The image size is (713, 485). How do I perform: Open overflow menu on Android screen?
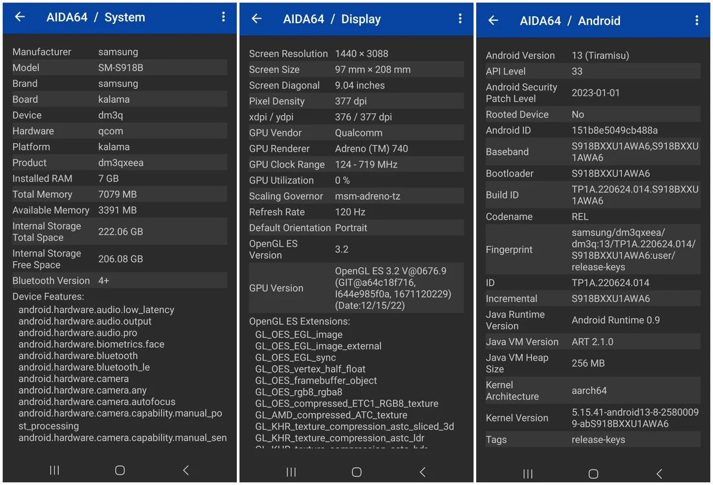(697, 21)
